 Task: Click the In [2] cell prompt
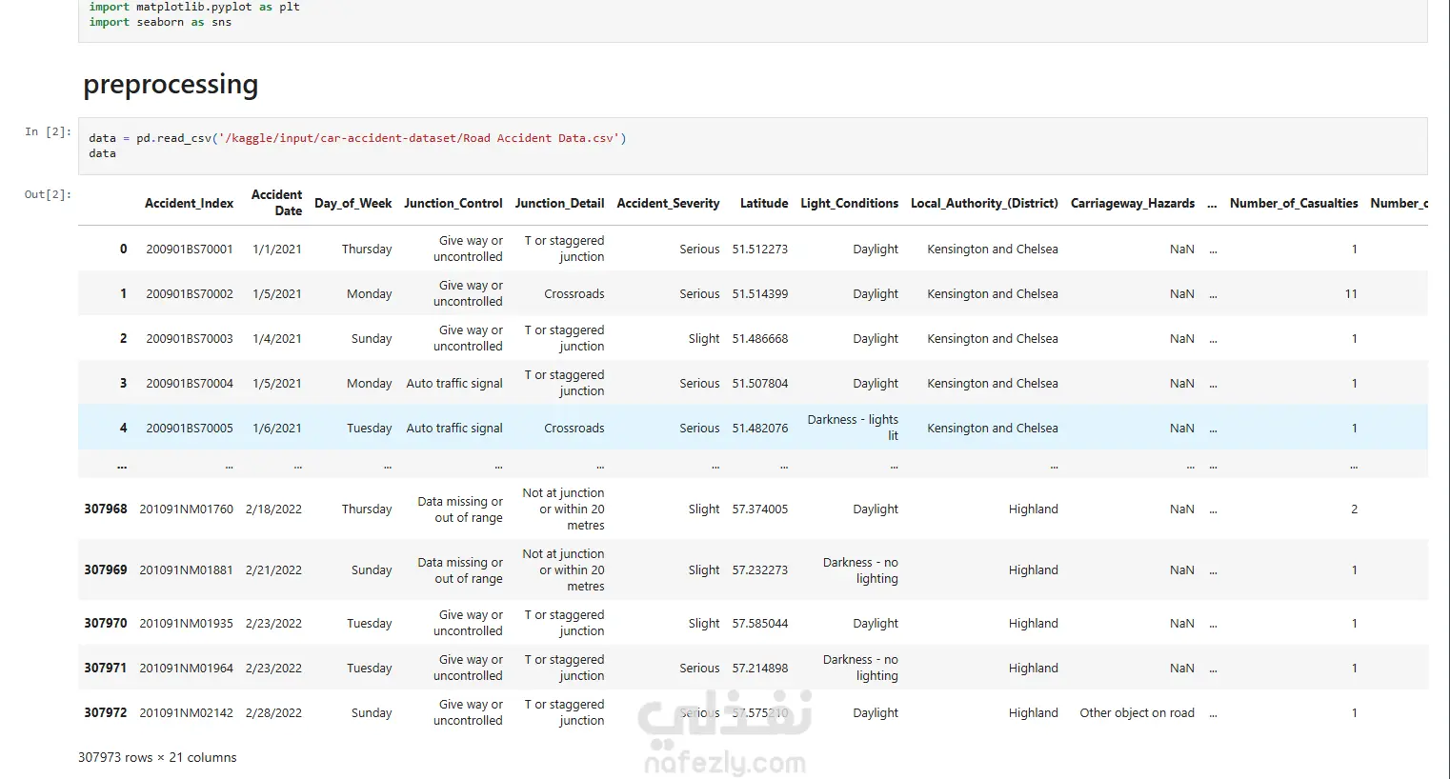click(48, 131)
